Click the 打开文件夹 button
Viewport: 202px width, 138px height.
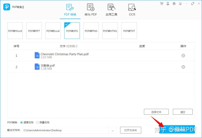coord(131,130)
